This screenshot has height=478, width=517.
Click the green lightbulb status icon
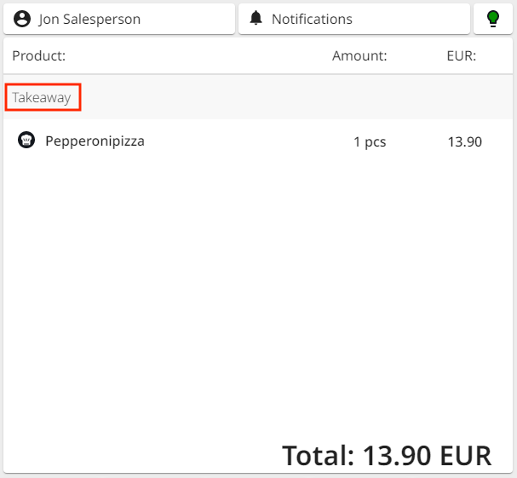point(493,19)
